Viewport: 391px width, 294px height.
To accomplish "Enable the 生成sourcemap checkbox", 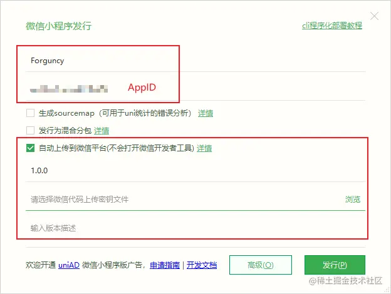I will pyautogui.click(x=31, y=113).
